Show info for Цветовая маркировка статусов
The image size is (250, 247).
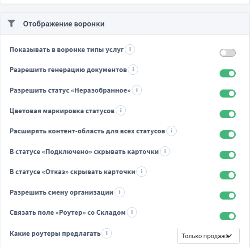(x=121, y=111)
